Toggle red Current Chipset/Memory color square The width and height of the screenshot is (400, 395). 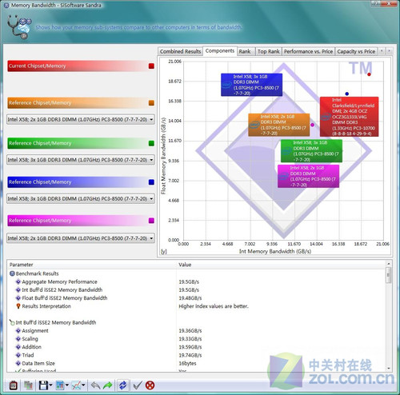151,66
